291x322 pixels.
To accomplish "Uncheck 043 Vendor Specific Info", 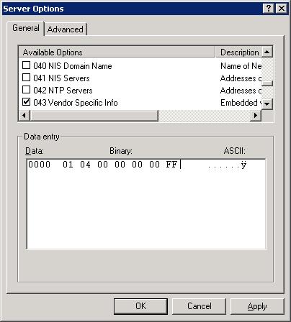I will 26,102.
